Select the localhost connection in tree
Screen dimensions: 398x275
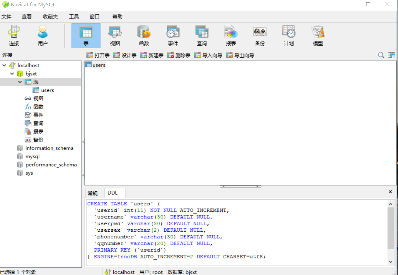click(28, 66)
